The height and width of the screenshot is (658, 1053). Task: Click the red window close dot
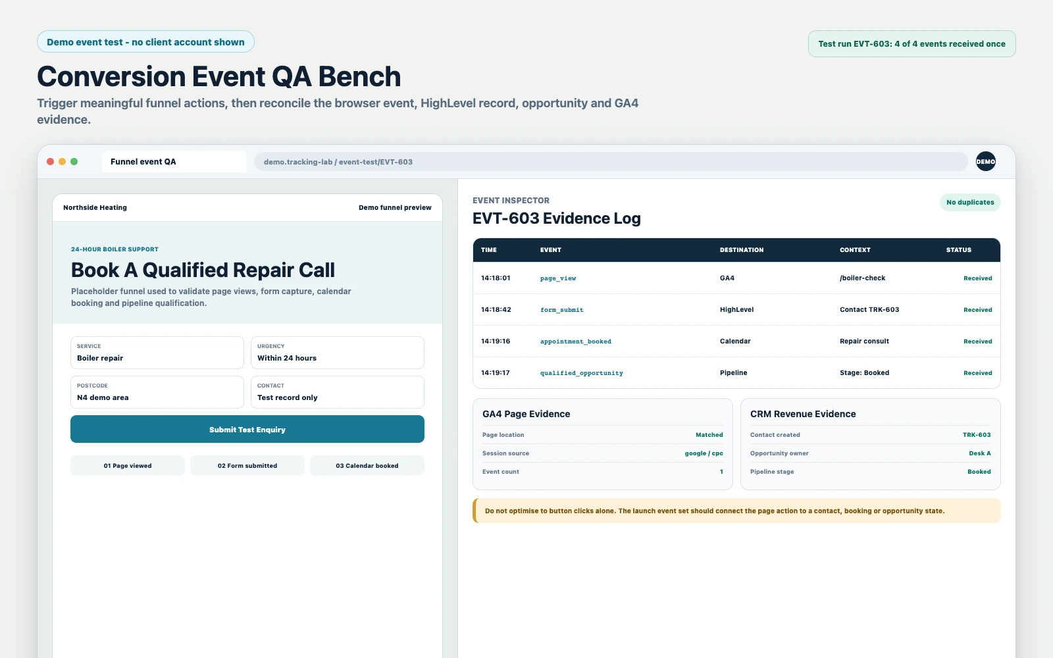[x=51, y=161]
